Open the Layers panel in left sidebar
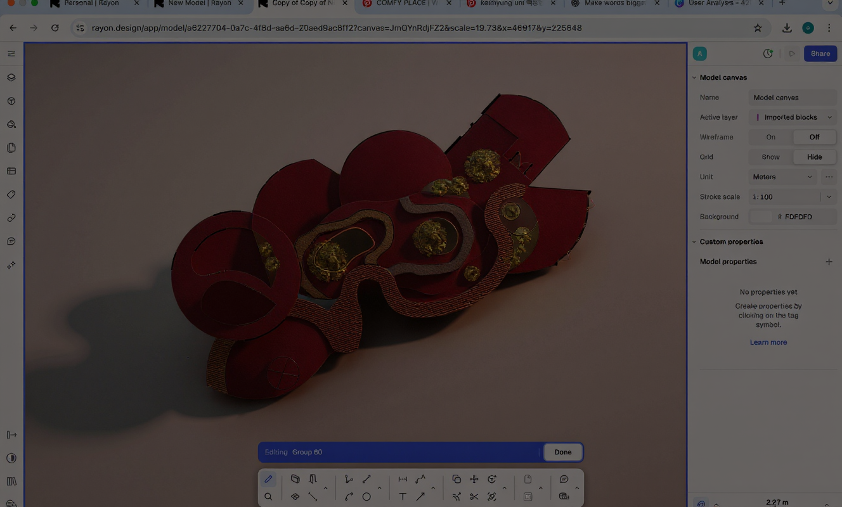Screen dimensions: 842x507 (11, 77)
